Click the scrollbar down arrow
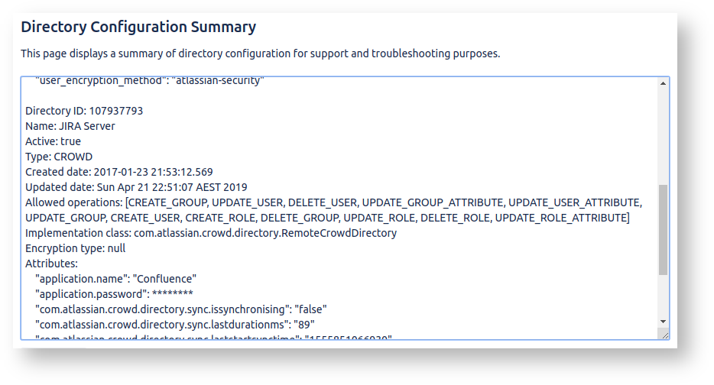The image size is (714, 385). 663,322
